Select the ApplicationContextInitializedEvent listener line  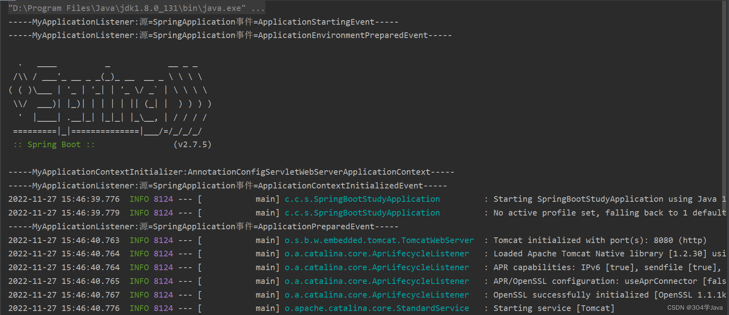coord(227,186)
